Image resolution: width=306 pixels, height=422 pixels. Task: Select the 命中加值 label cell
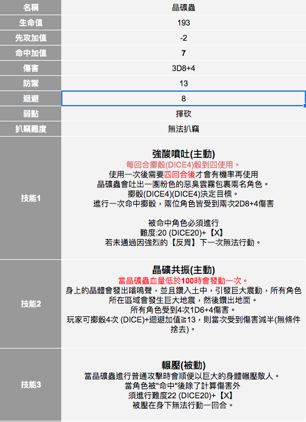pos(31,53)
